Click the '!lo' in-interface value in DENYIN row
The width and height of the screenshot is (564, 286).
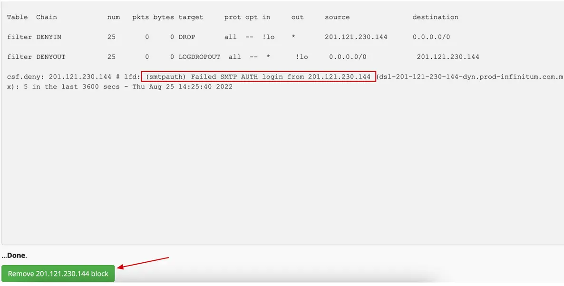tap(268, 37)
